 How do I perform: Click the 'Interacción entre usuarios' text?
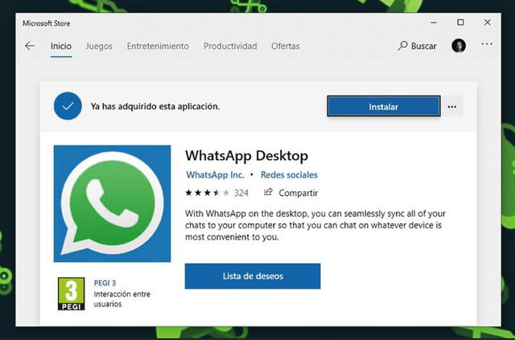tap(122, 299)
